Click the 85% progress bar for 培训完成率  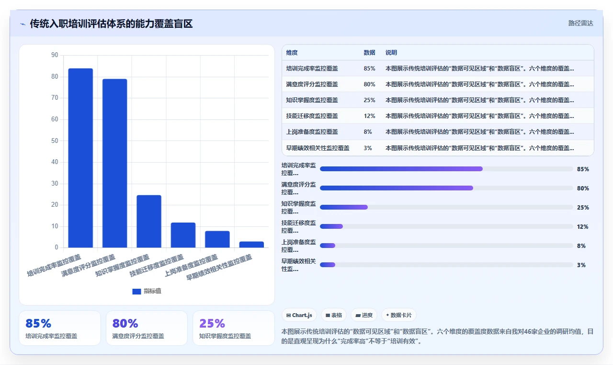[446, 169]
